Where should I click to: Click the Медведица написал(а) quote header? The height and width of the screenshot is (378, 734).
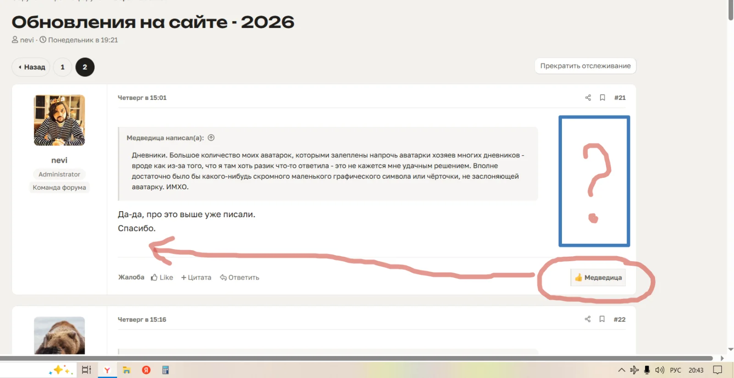[x=165, y=138]
